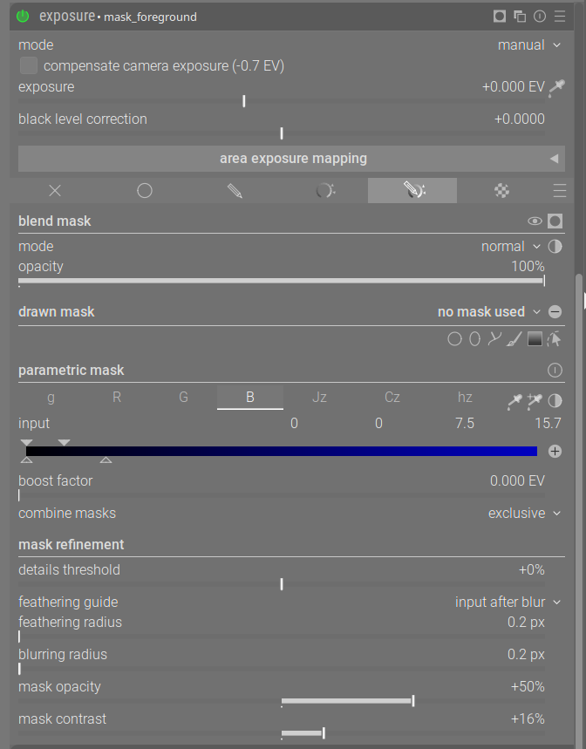
Task: Switch to the Jz channel tab
Action: (x=319, y=398)
